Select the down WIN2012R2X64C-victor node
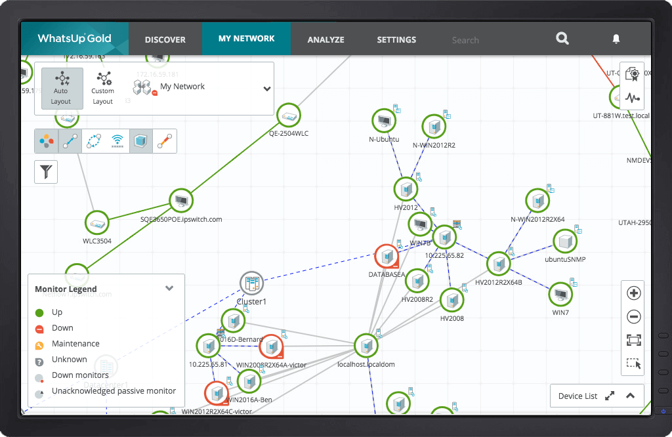The height and width of the screenshot is (437, 672). (x=217, y=393)
